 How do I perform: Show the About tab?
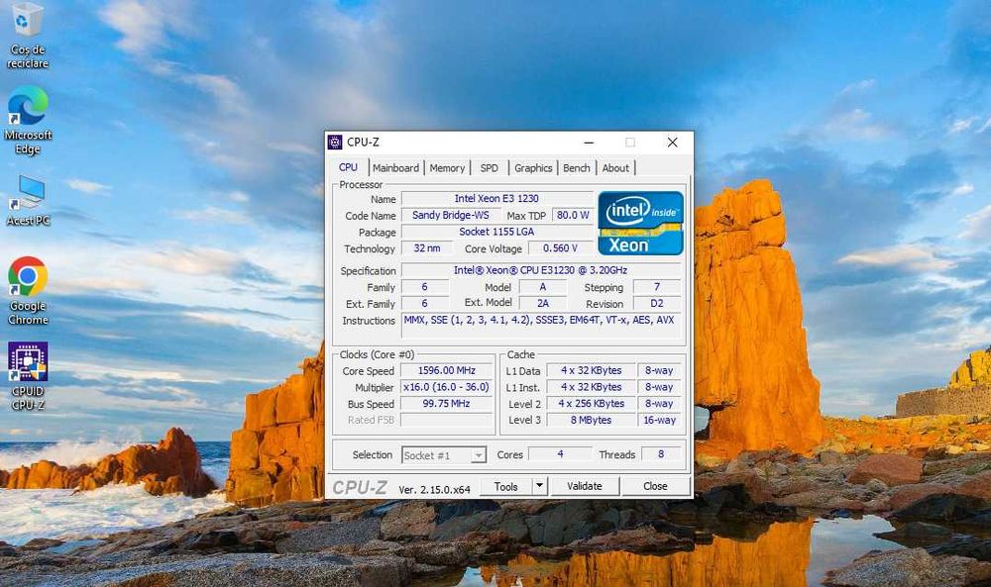click(x=615, y=168)
